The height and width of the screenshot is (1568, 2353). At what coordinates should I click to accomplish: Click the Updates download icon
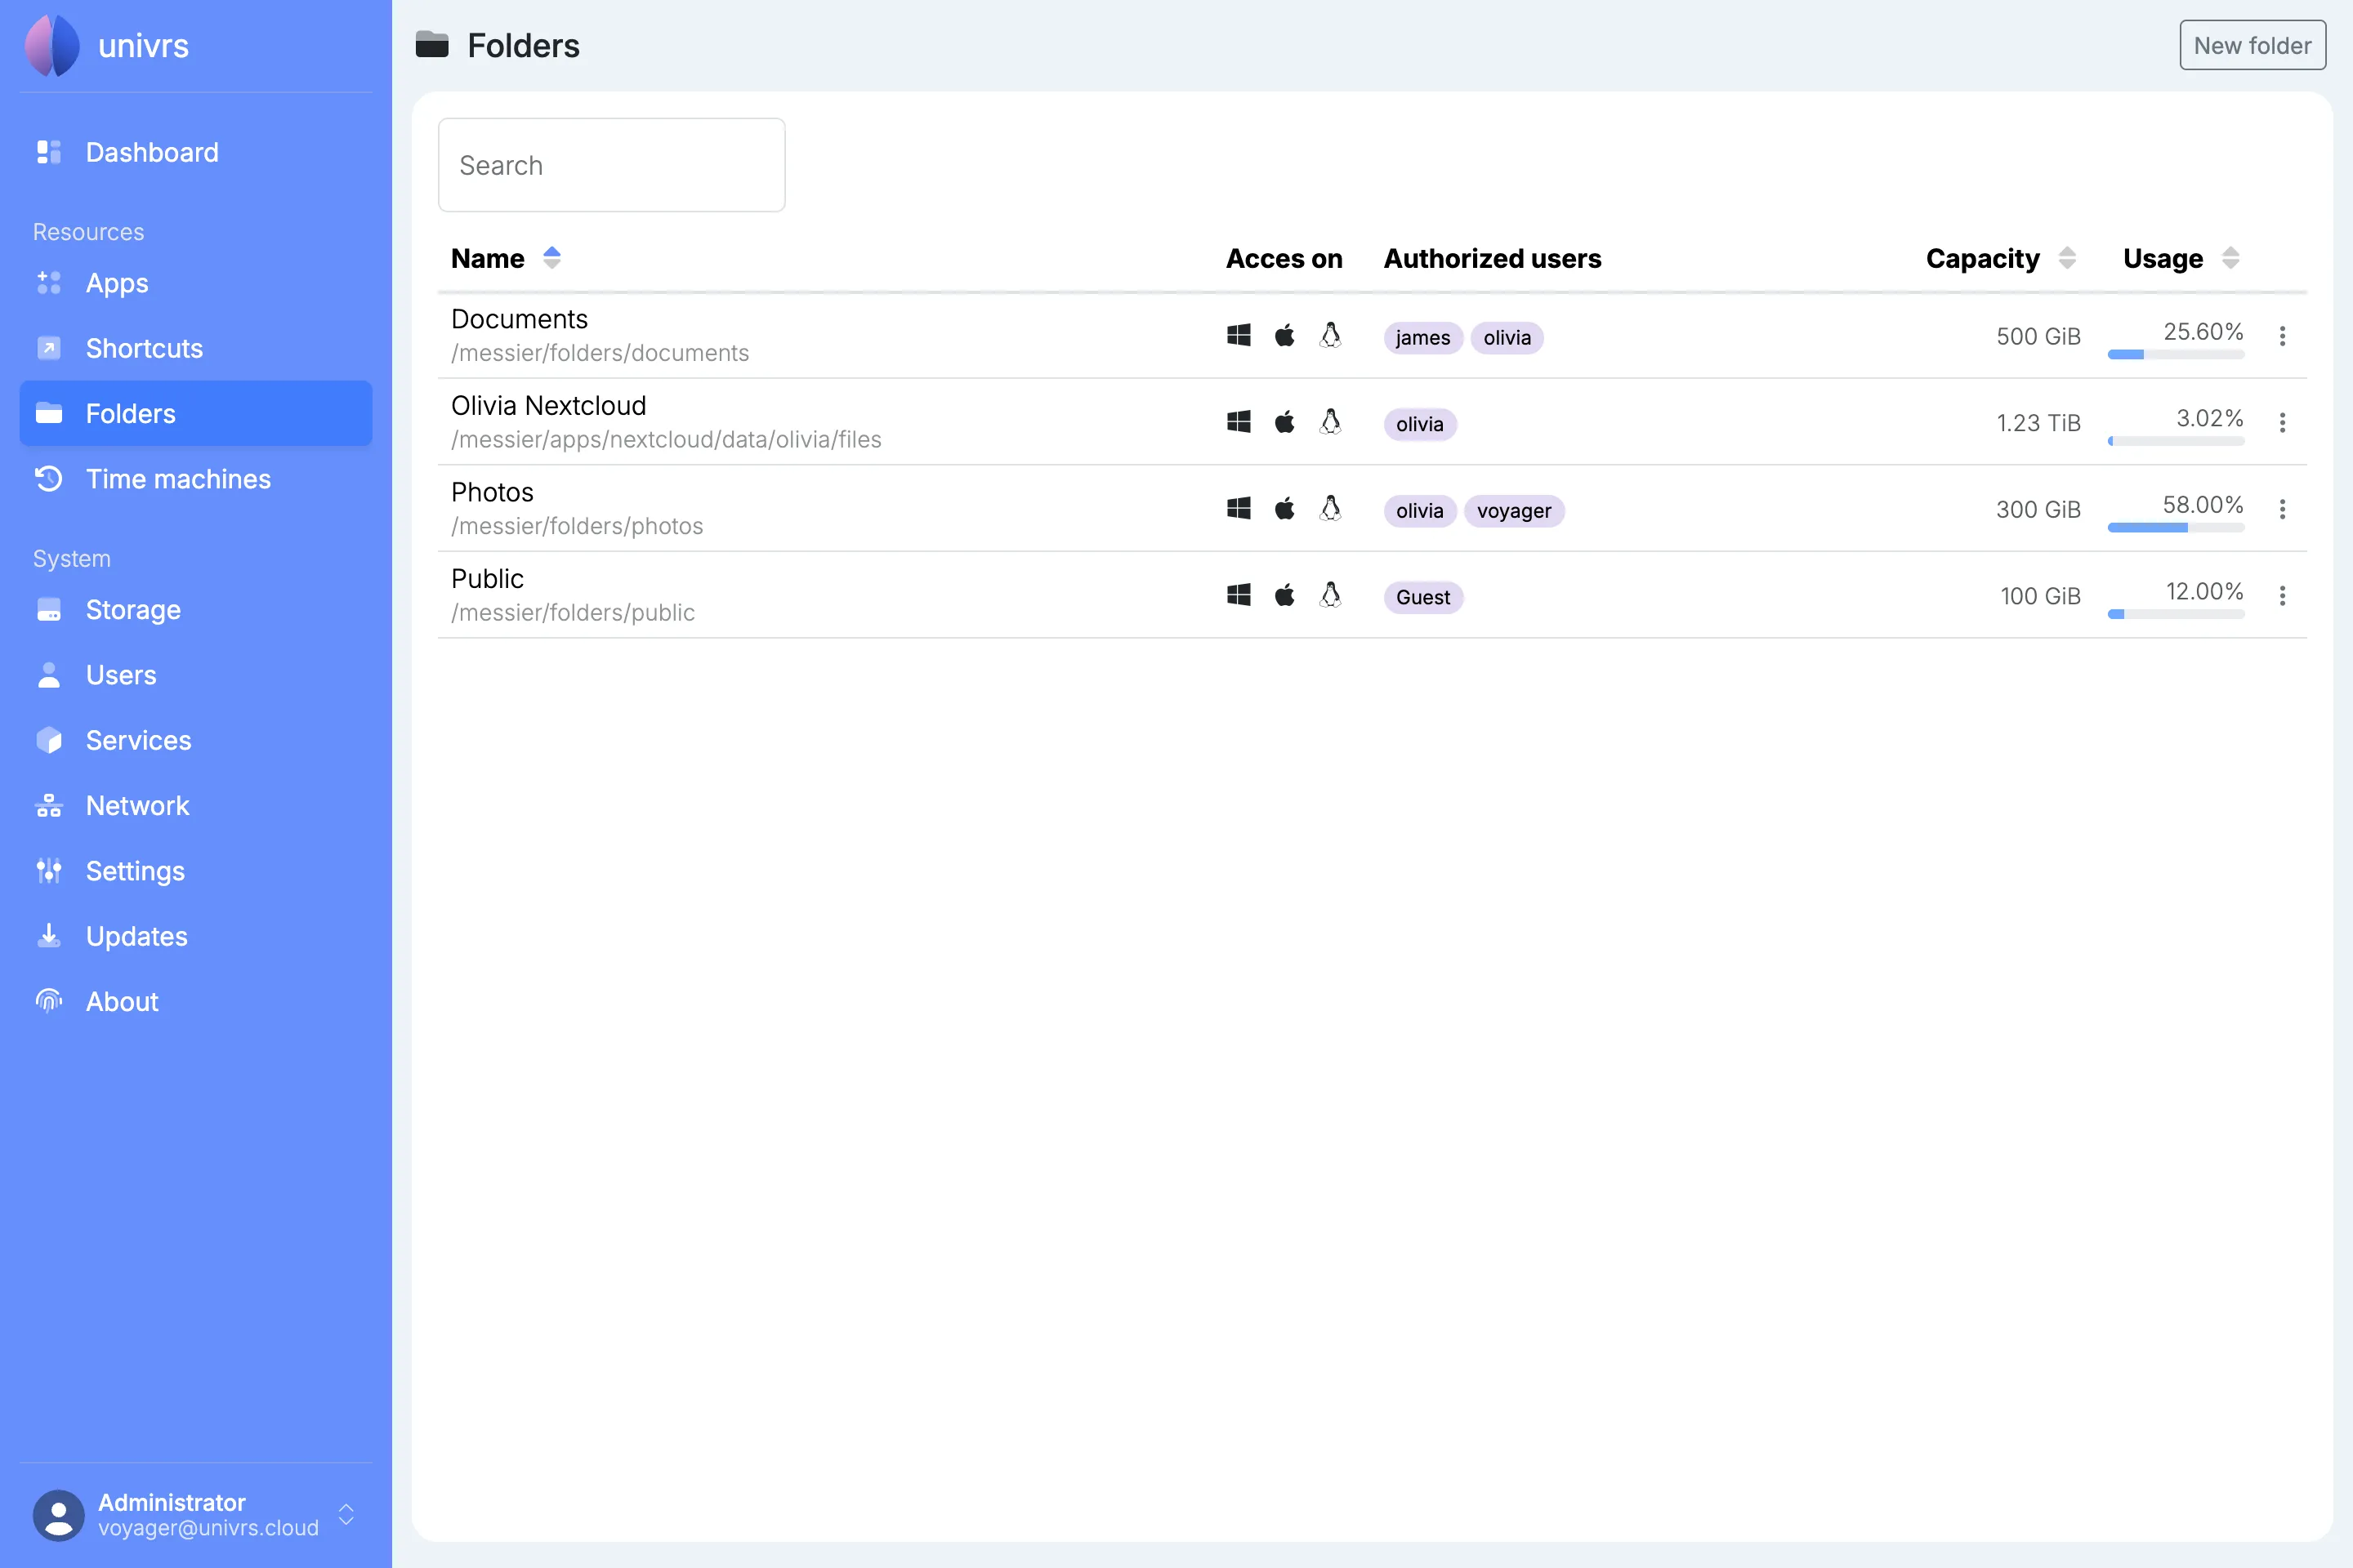tap(49, 936)
